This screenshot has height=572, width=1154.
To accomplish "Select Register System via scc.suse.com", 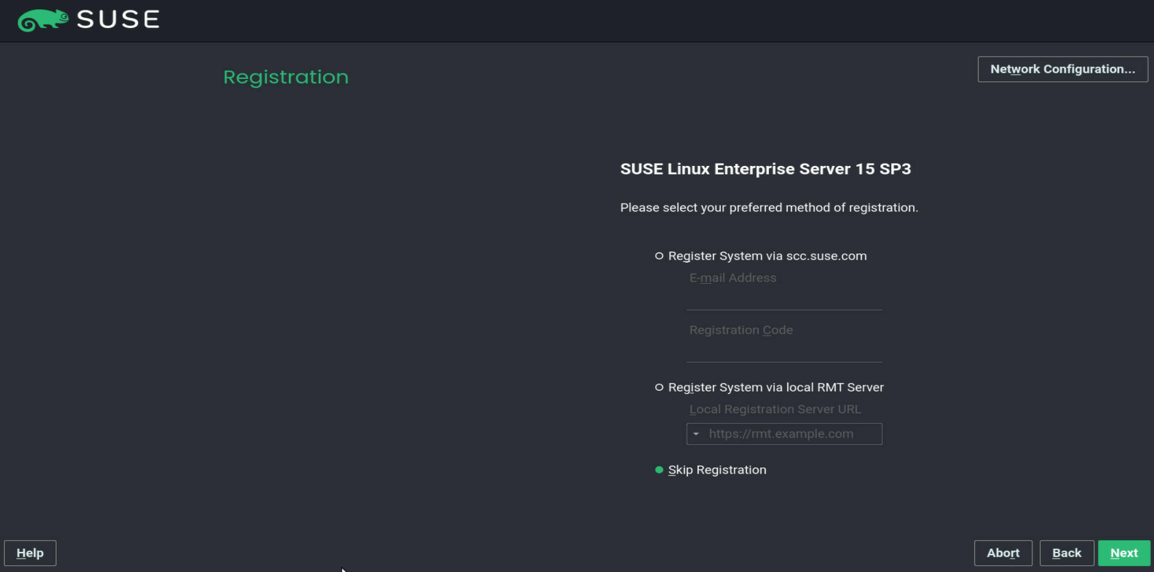I will [x=760, y=256].
